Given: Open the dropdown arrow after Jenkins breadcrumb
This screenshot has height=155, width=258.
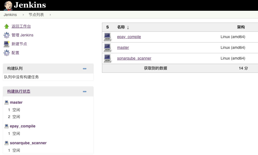Looking at the screenshot, I should point(23,15).
